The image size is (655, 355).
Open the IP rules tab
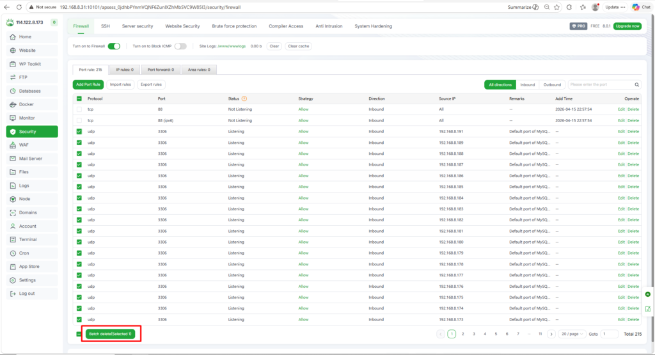pos(124,69)
